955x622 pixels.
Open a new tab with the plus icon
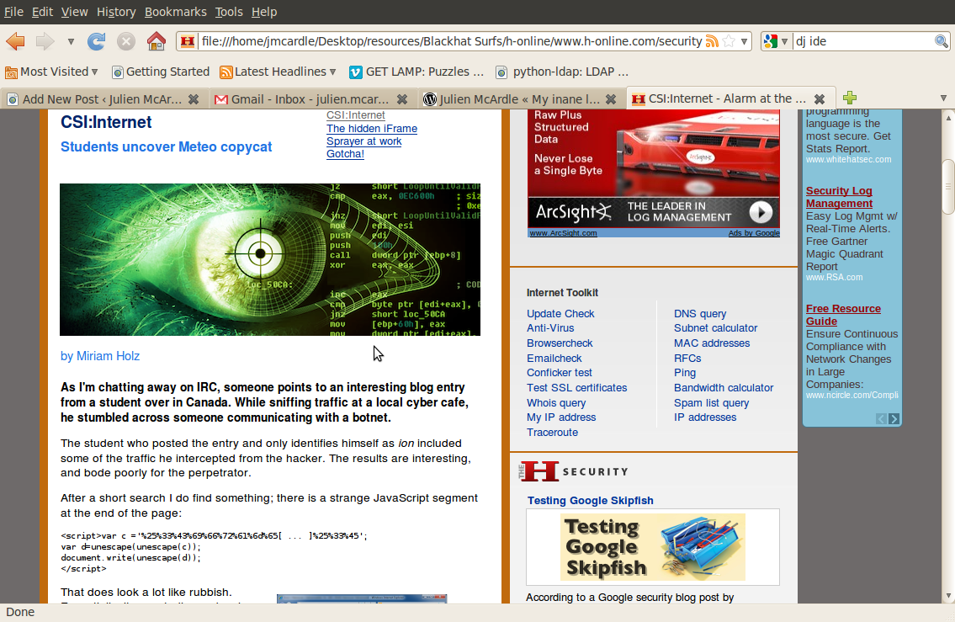850,98
